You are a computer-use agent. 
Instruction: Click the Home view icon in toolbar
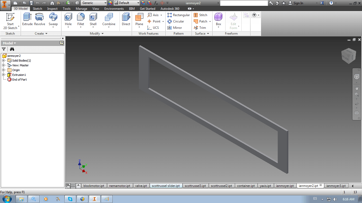52,3
